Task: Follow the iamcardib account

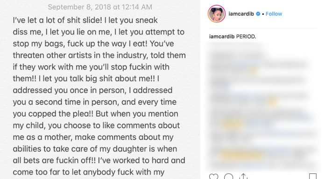Action: click(274, 14)
